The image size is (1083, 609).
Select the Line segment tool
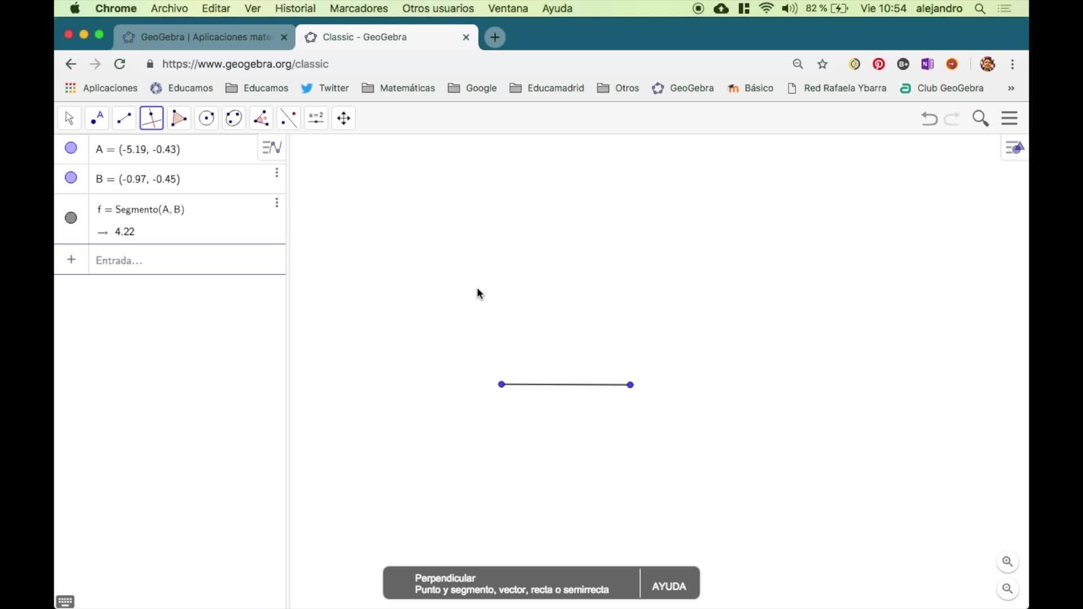[124, 118]
